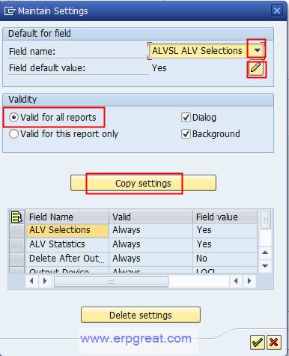Click the pencil edit icon for default value
Screen dimensions: 289x356
256,68
